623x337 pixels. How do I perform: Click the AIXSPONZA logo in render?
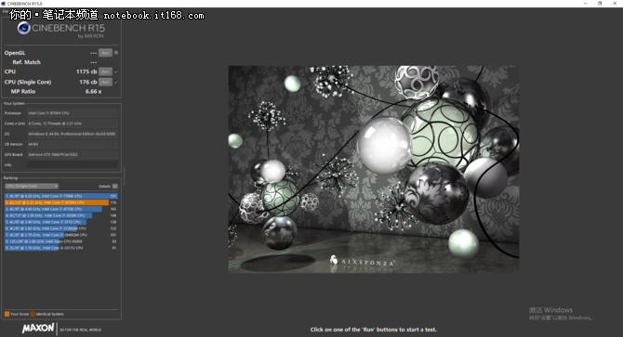point(362,262)
